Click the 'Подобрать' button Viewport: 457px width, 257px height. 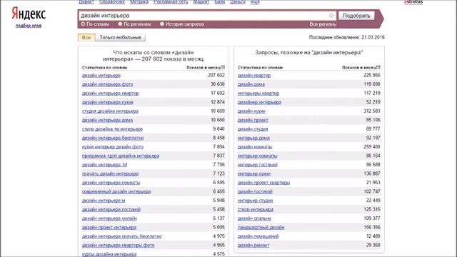pos(356,16)
